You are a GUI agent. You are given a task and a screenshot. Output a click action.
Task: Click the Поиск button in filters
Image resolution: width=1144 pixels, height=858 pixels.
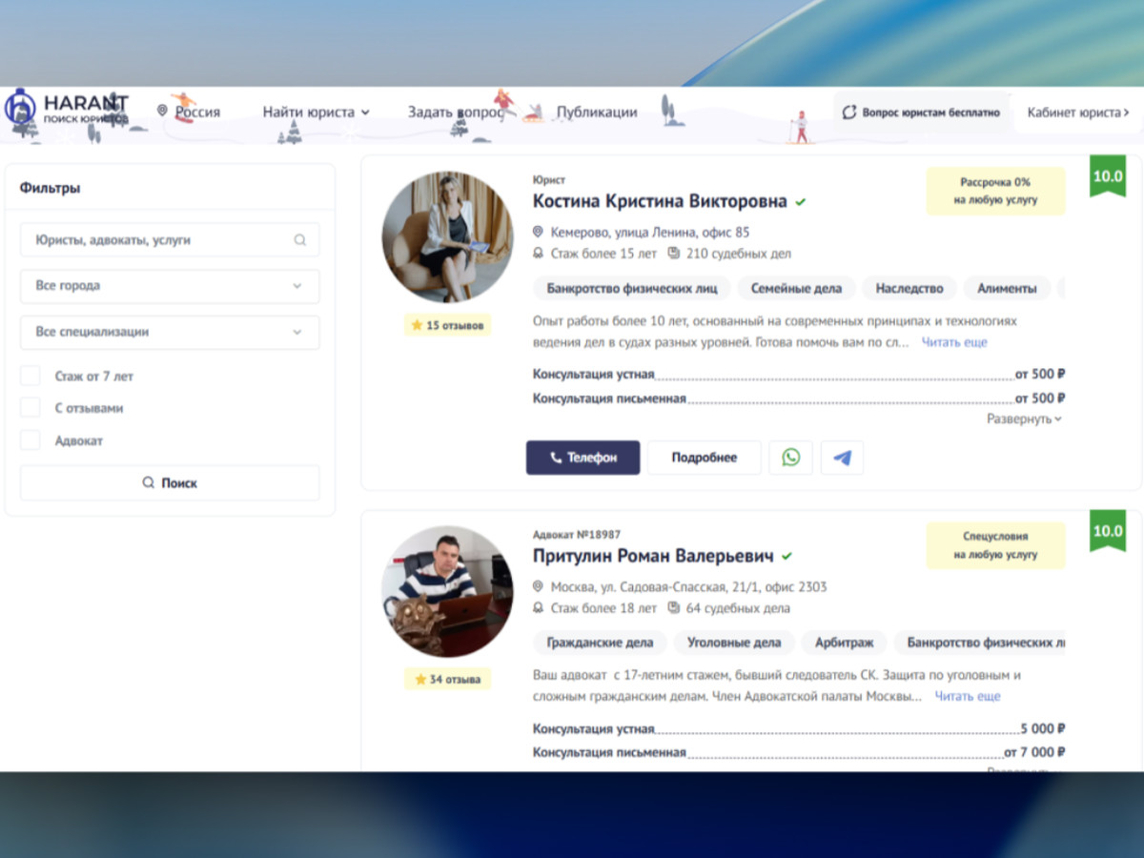click(x=170, y=483)
